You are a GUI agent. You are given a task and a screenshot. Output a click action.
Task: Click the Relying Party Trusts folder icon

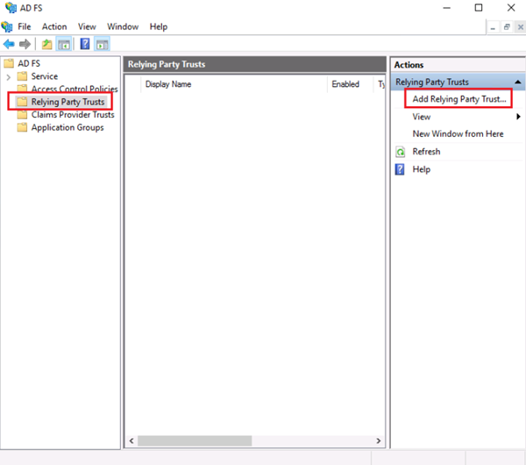click(22, 102)
